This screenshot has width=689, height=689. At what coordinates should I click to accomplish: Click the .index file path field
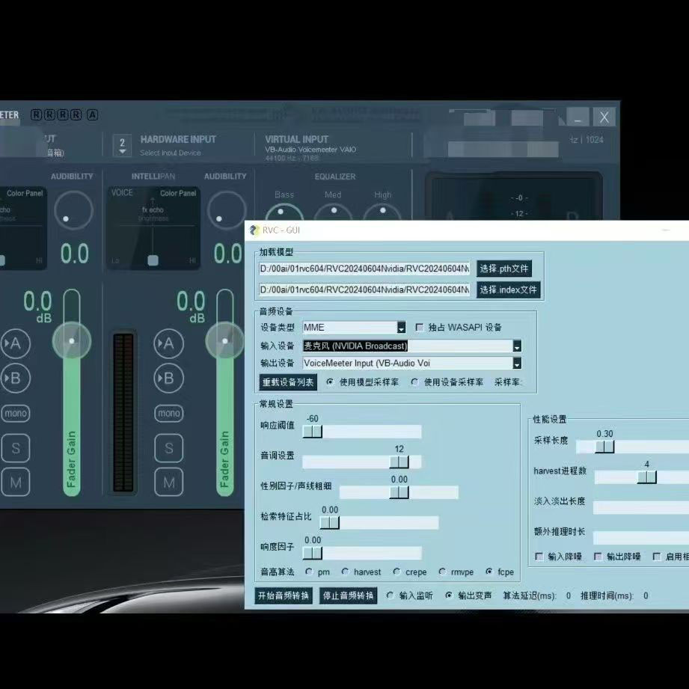tap(364, 290)
